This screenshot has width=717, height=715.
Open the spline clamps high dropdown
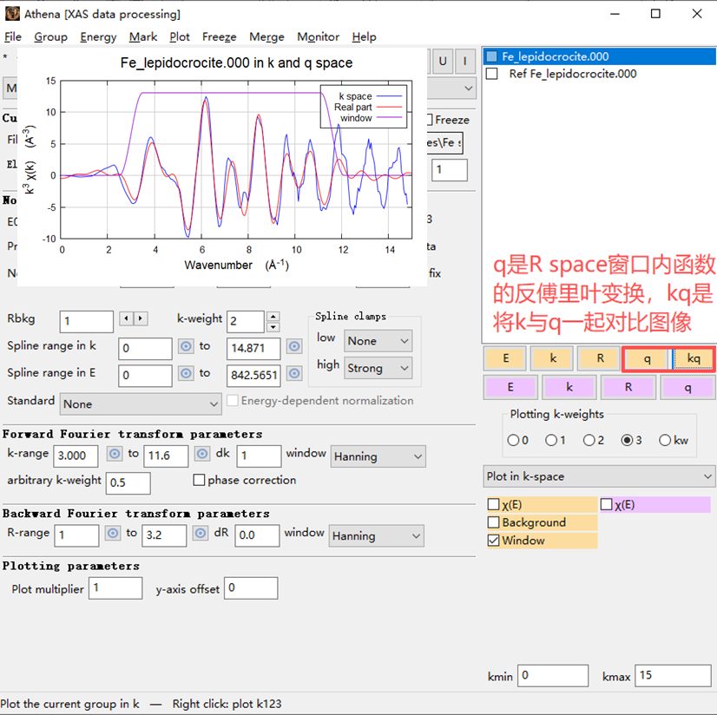378,368
